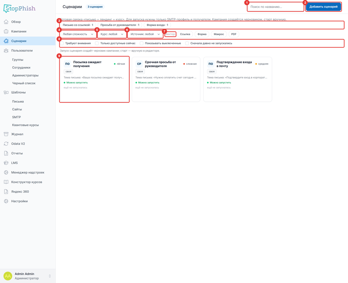Click the Кампании briefcase icon
The image size is (348, 283).
tap(6, 31)
